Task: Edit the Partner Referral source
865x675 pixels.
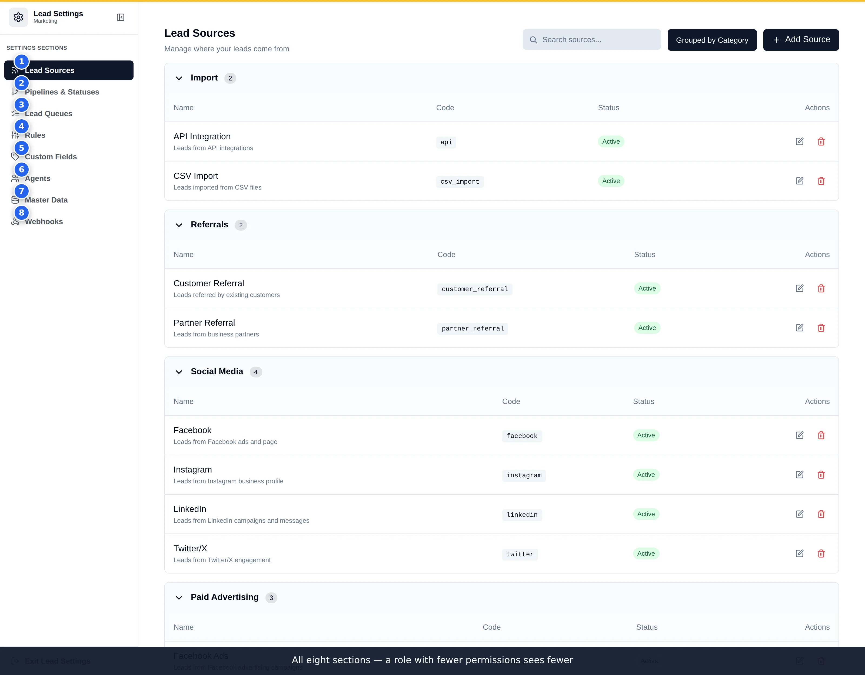Action: pos(800,328)
